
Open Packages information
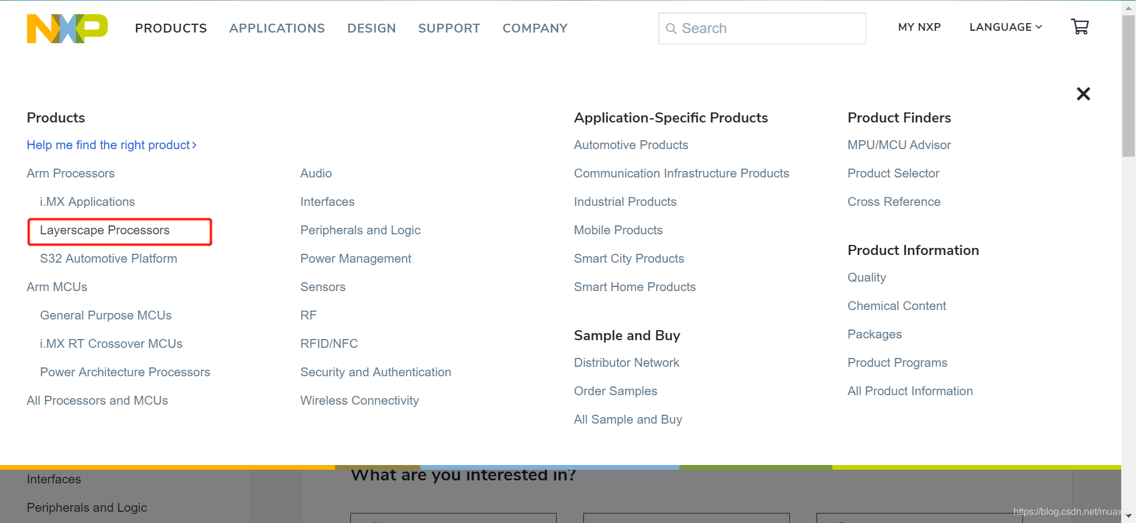(874, 334)
